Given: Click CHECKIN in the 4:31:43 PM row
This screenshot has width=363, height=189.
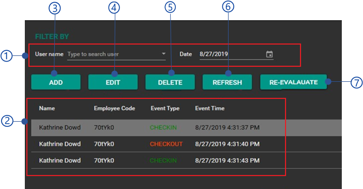Looking at the screenshot, I should click(x=163, y=161).
